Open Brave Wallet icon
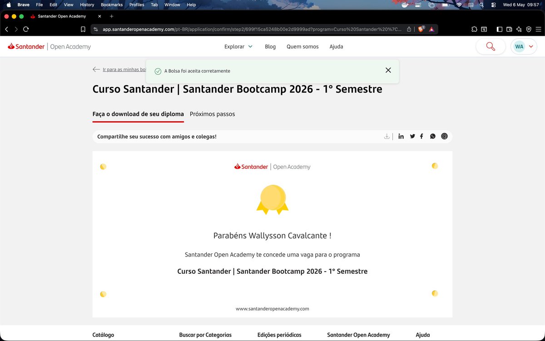Screen dimensions: 545x341 point(509,29)
